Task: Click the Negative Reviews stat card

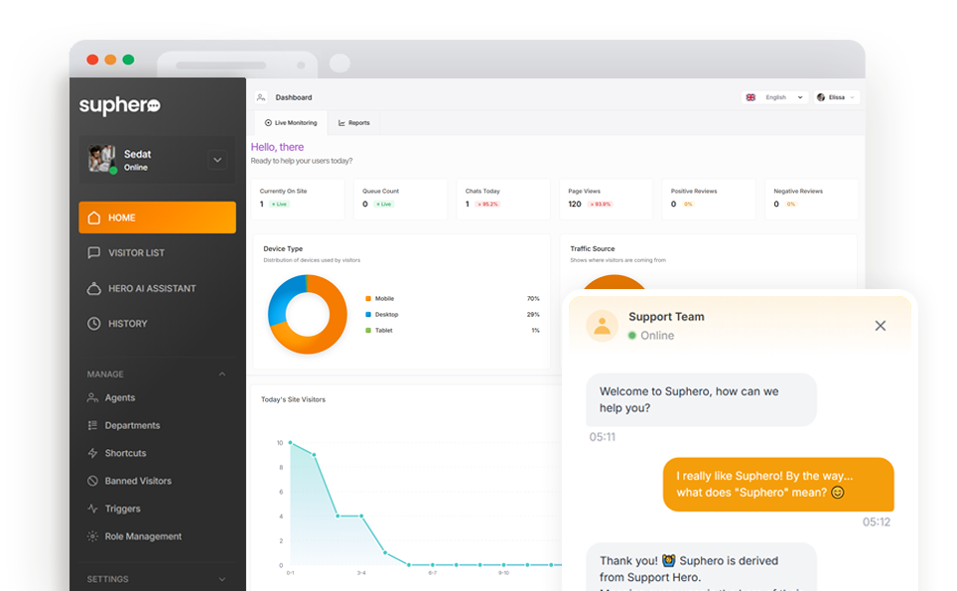Action: coord(812,199)
